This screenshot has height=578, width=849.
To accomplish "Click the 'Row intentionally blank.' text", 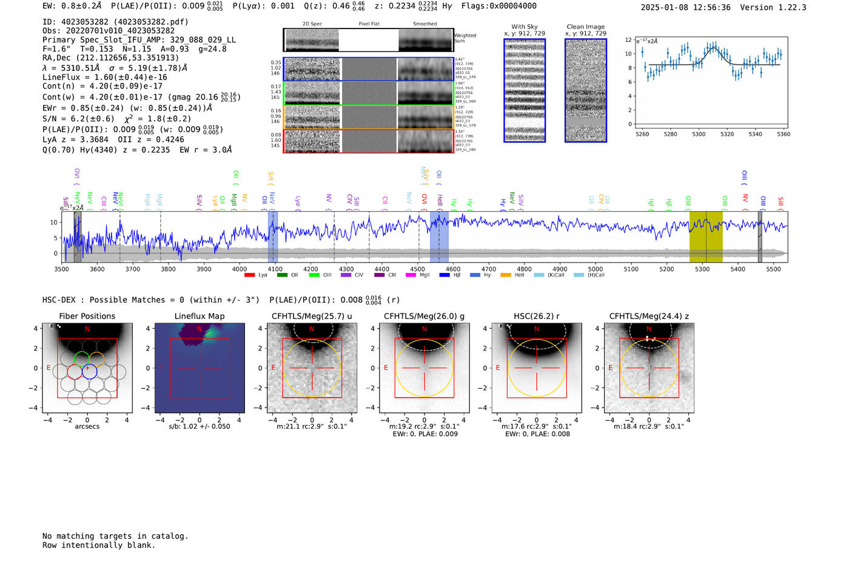I will click(99, 545).
